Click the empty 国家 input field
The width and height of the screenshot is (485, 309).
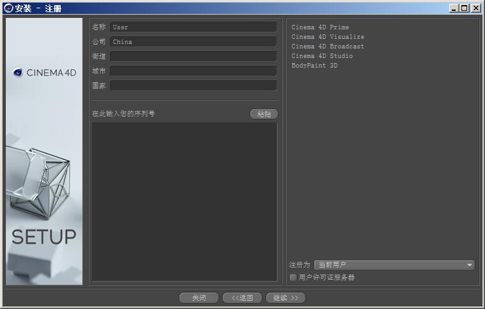[x=193, y=85]
